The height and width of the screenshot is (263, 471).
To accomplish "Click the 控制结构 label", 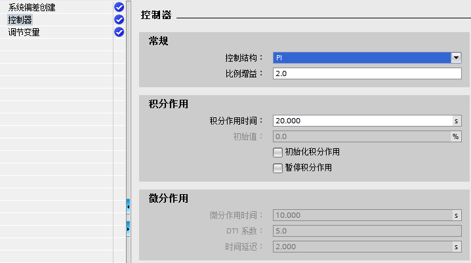I will tap(244, 58).
